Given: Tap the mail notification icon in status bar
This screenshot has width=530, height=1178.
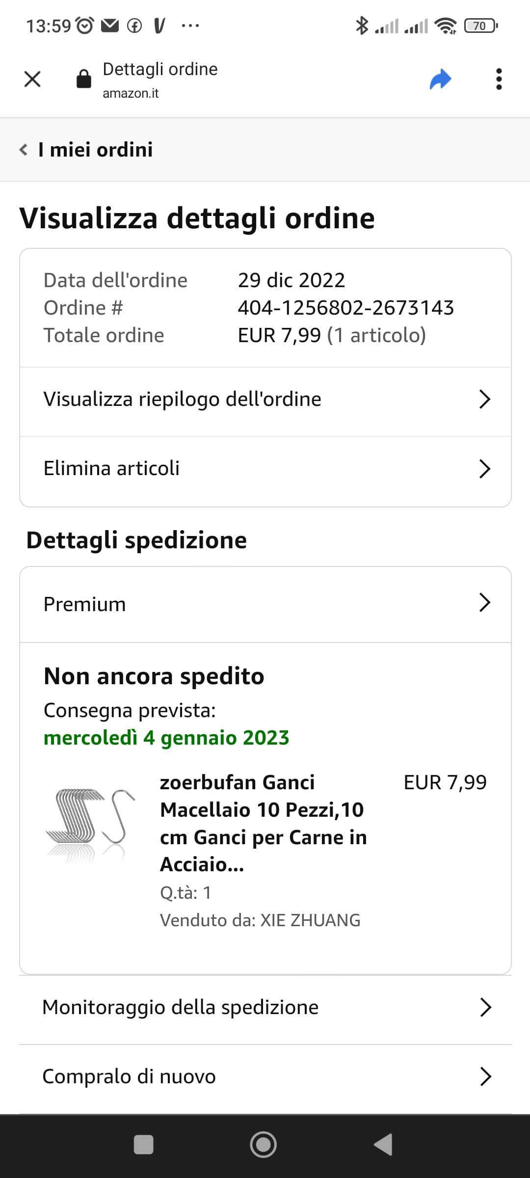Looking at the screenshot, I should [110, 26].
